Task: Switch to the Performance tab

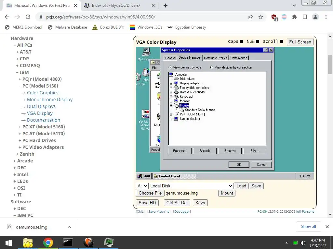Action: pos(239,58)
